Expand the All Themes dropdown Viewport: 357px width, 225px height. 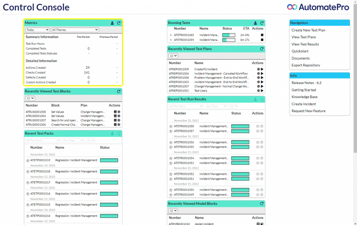coord(75,30)
